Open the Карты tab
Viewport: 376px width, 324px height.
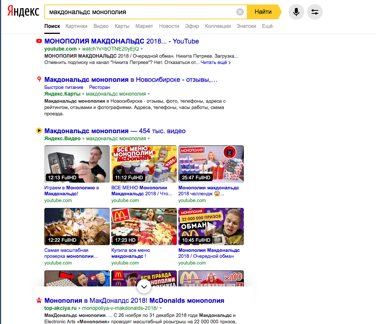122,26
